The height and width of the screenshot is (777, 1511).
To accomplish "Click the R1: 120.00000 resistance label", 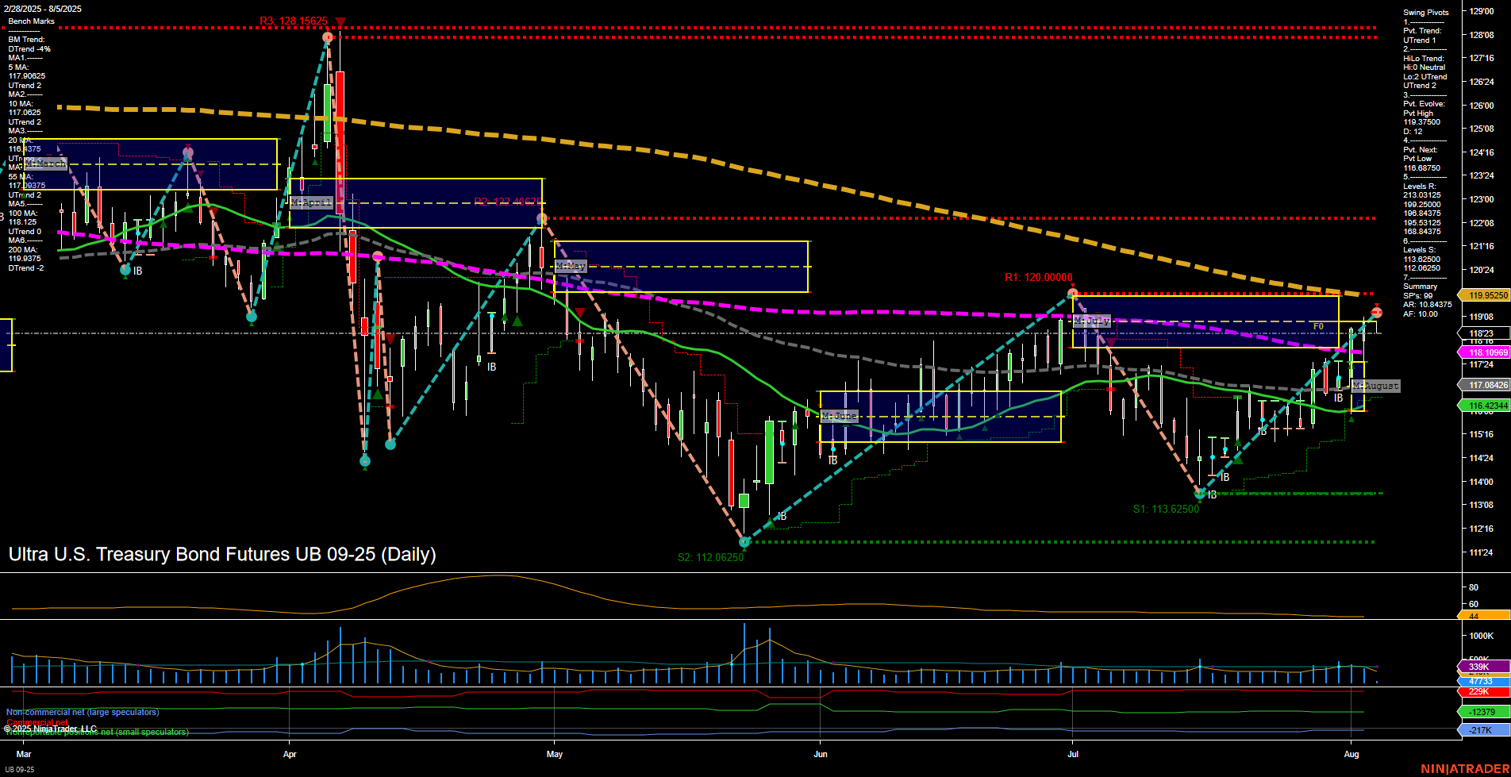I will click(x=1039, y=278).
